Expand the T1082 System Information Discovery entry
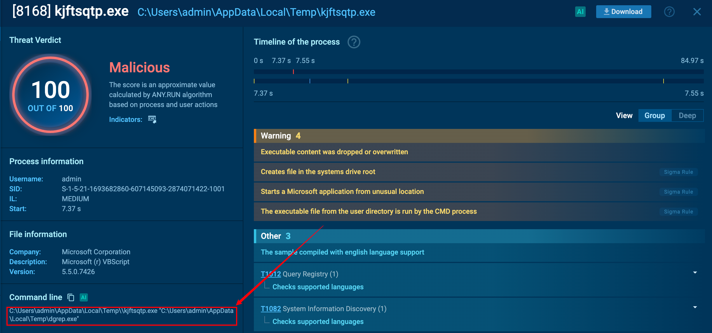The height and width of the screenshot is (333, 712). (x=695, y=307)
